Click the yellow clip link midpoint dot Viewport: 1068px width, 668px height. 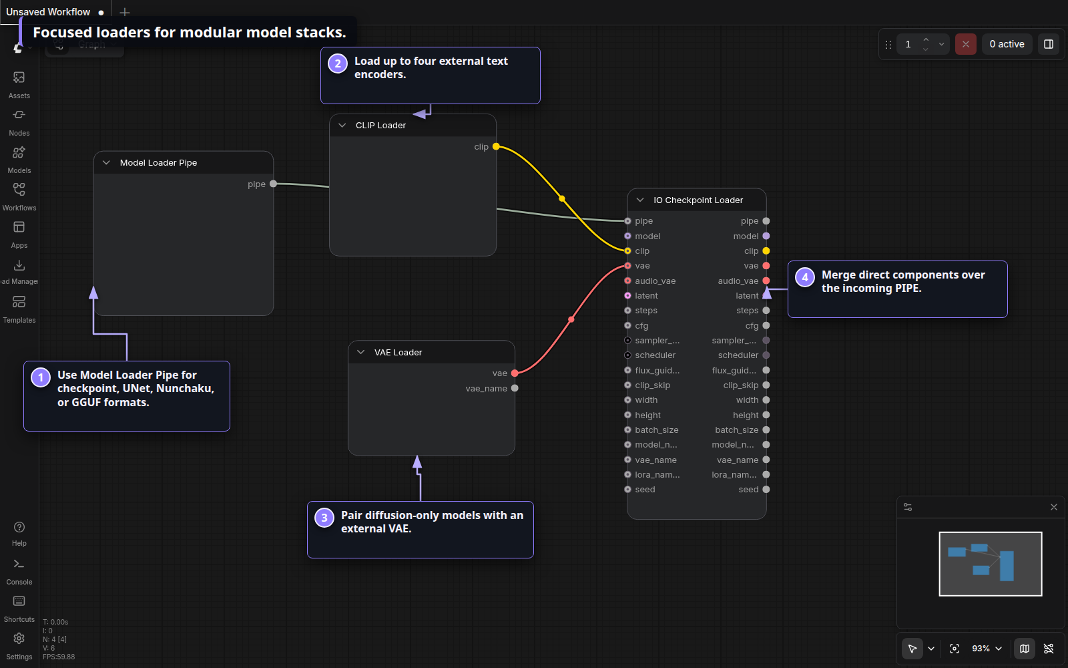[562, 198]
